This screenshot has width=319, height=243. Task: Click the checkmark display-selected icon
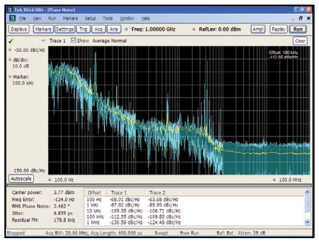pos(10,41)
